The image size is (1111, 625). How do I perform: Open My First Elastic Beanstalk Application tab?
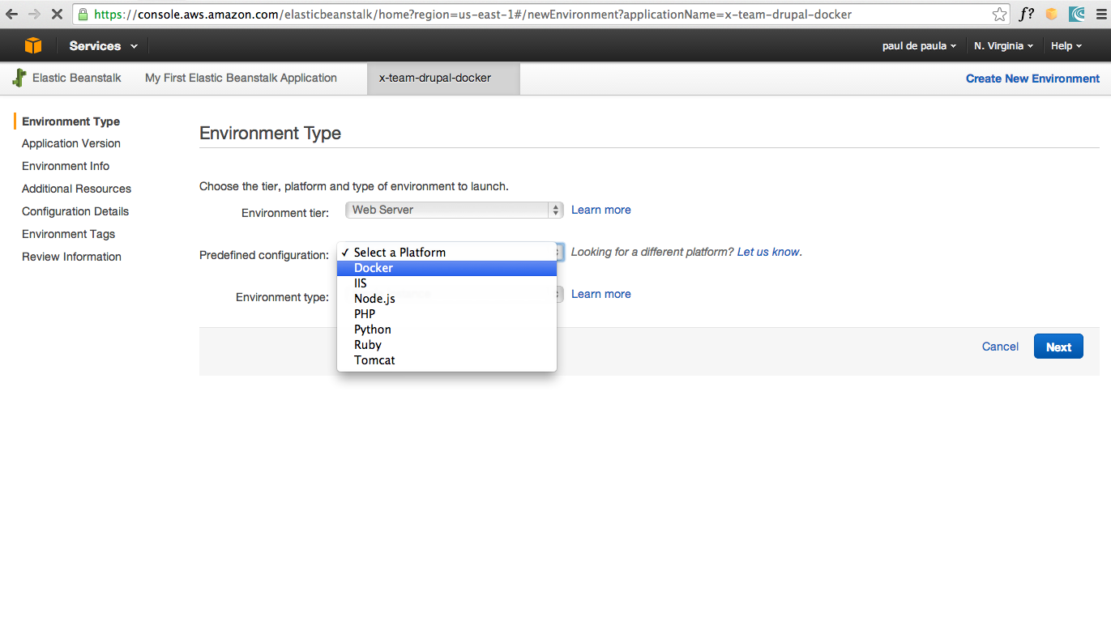point(241,78)
